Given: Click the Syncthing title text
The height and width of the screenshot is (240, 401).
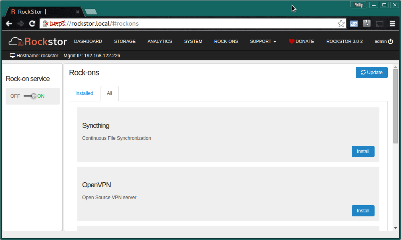Looking at the screenshot, I should click(x=96, y=126).
